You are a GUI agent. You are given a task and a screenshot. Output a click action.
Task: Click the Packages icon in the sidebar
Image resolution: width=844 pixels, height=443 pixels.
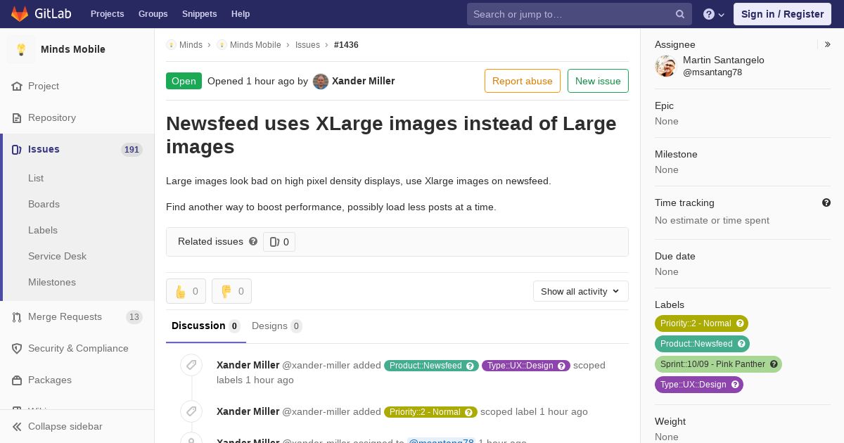pos(17,380)
